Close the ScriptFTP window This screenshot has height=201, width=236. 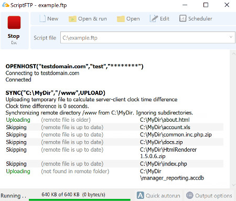227,5
